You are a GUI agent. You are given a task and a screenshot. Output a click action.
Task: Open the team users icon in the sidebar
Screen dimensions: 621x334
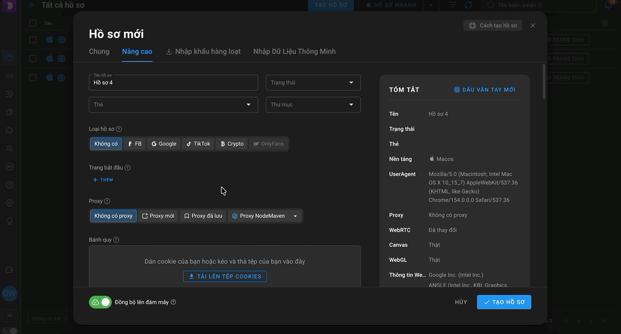[x=9, y=148]
